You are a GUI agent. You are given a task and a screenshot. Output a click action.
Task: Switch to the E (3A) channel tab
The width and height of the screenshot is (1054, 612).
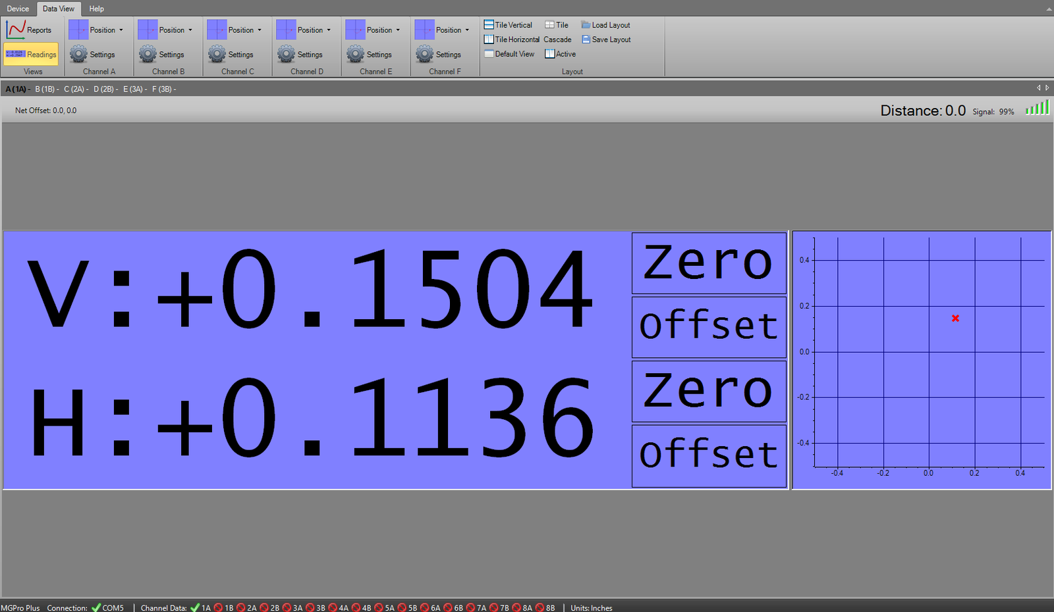pyautogui.click(x=135, y=89)
